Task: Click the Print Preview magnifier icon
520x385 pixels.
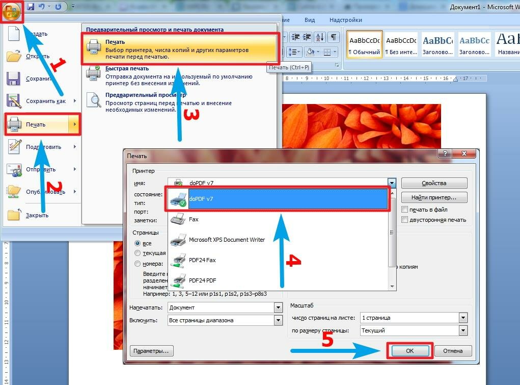Action: [94, 100]
